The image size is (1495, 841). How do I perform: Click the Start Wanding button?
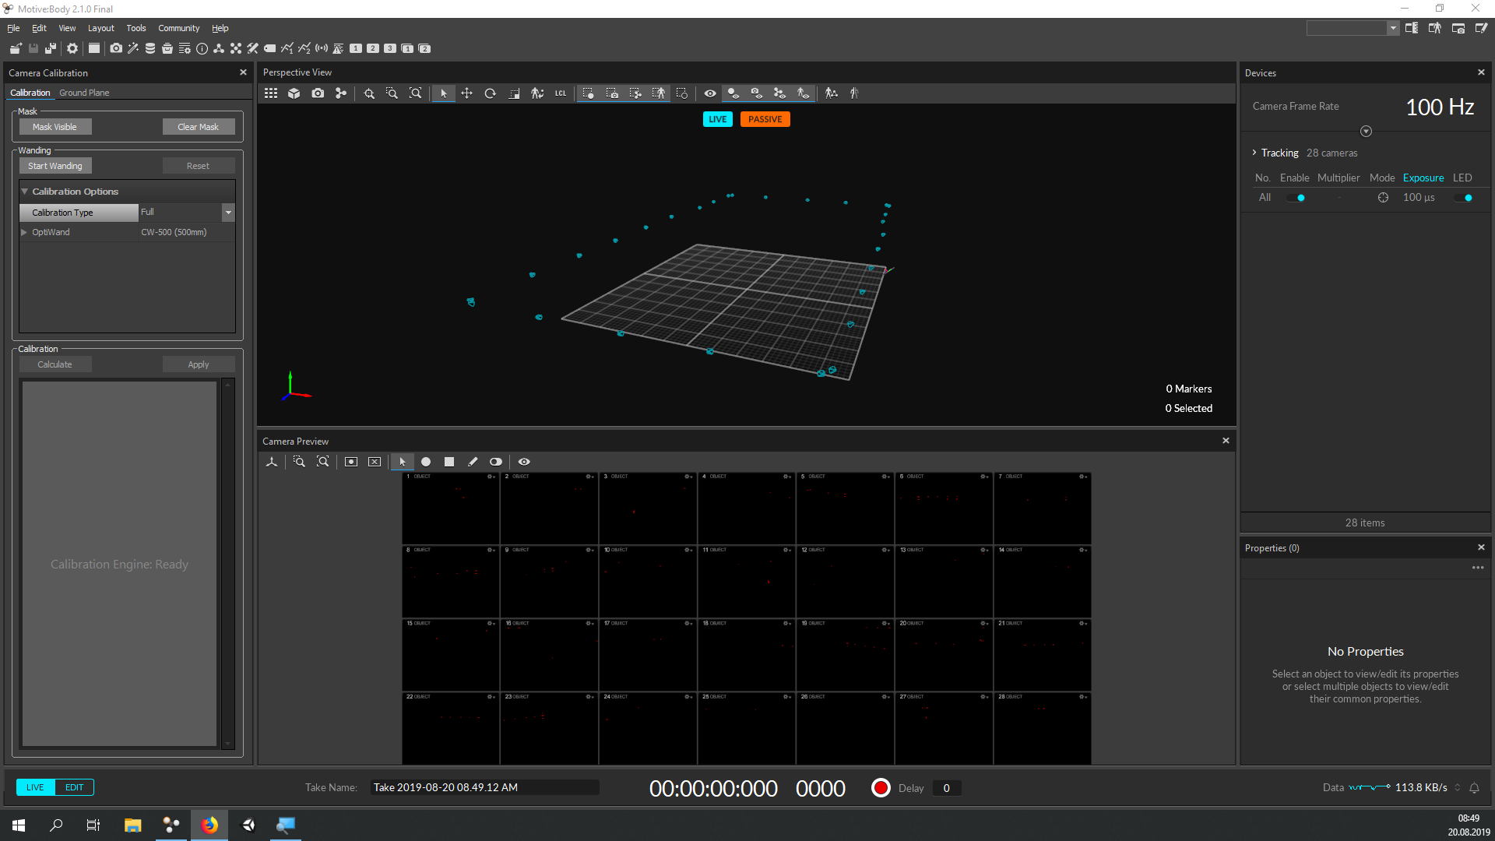[55, 166]
